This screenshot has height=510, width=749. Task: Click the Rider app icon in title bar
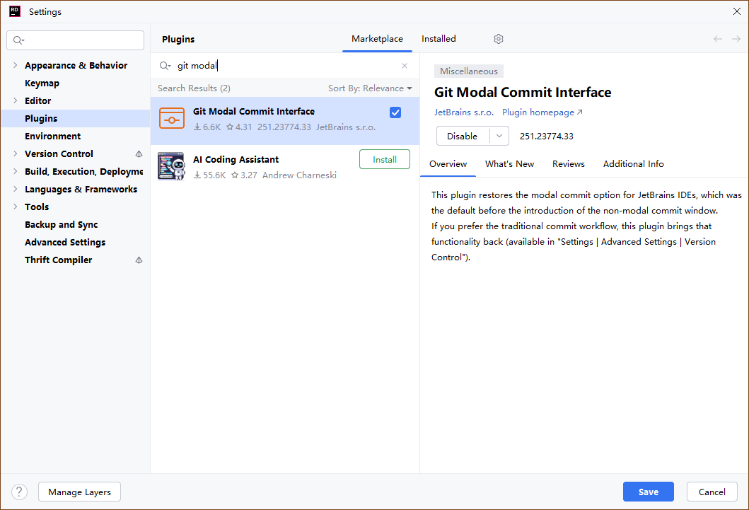pyautogui.click(x=15, y=11)
